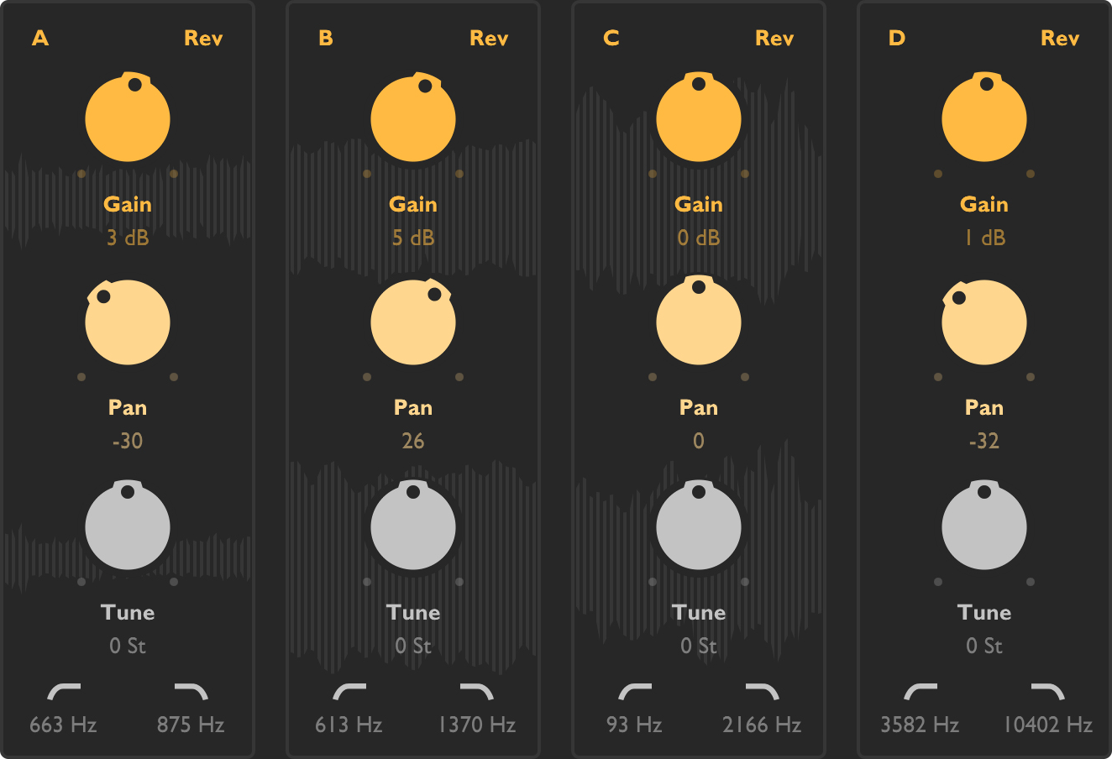
Task: Click the Pan knob of channel C
Action: (699, 322)
